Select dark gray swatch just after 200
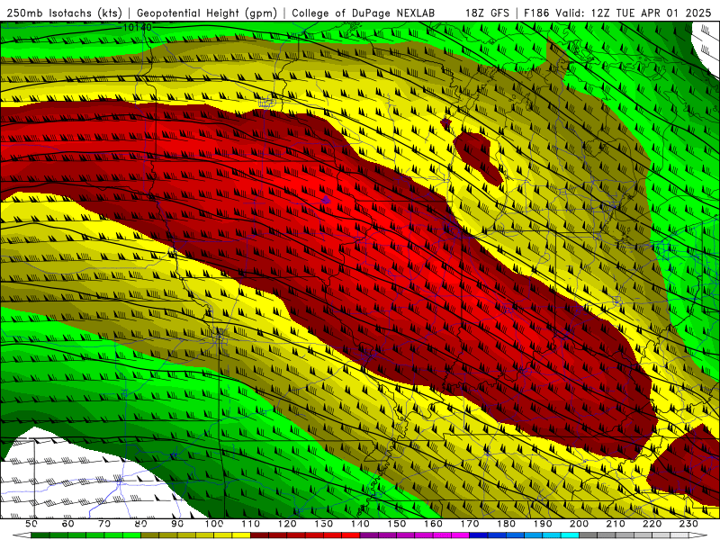 (589, 535)
